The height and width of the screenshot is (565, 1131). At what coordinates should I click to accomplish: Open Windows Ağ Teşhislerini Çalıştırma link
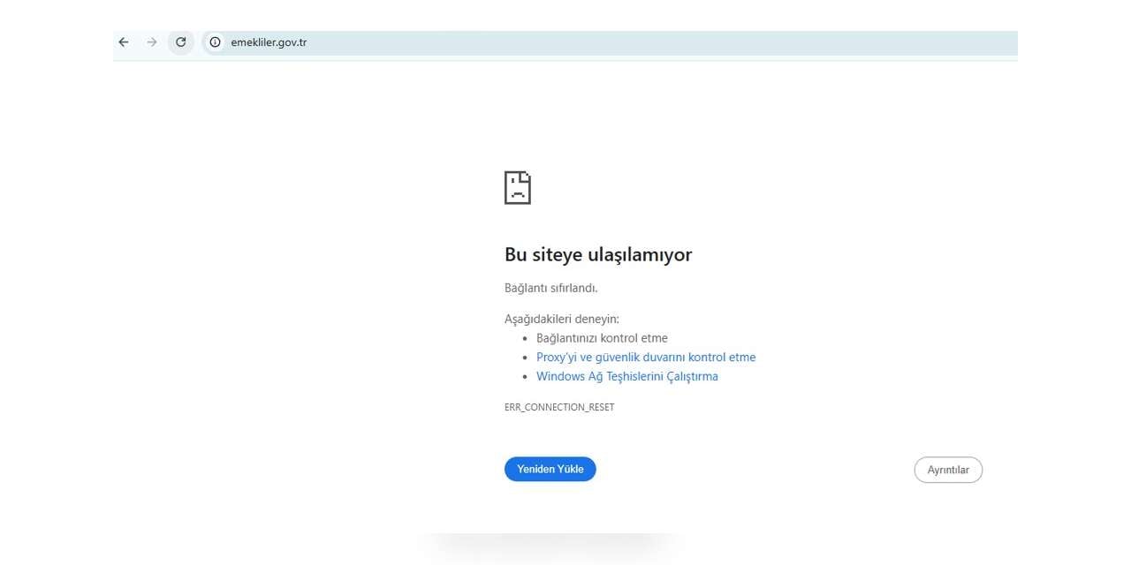(x=627, y=376)
